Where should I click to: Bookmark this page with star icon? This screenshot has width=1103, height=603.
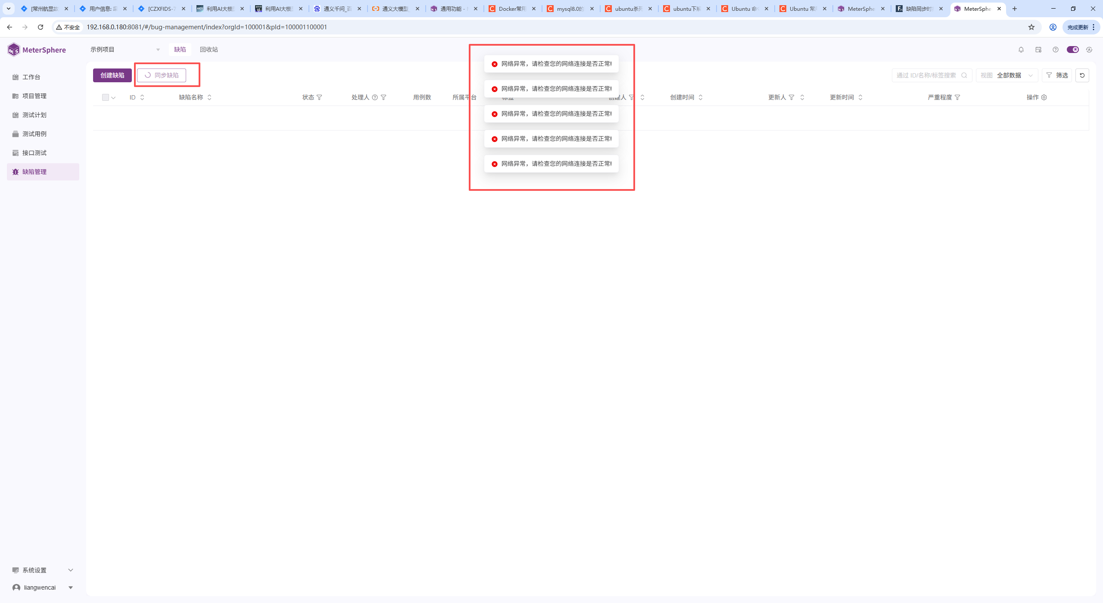click(1031, 27)
